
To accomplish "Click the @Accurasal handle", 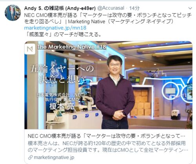I will (111, 8).
